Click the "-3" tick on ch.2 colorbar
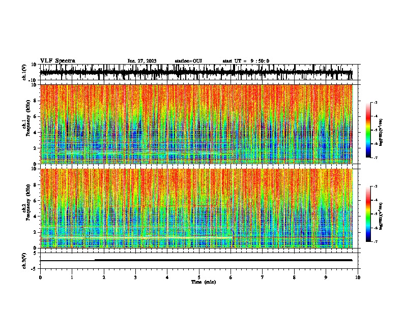Screen dimensions: 403x311 (376, 186)
